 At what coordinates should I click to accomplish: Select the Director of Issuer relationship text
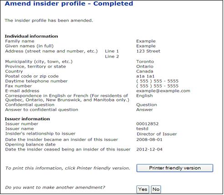[157, 134]
